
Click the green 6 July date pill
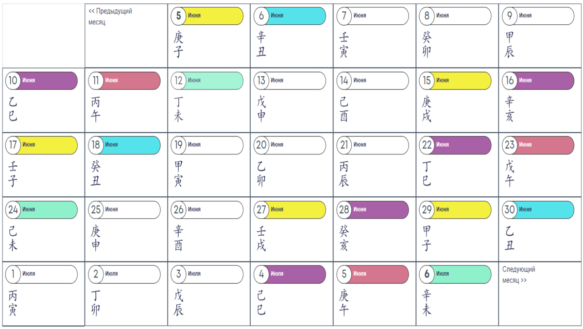pyautogui.click(x=455, y=275)
